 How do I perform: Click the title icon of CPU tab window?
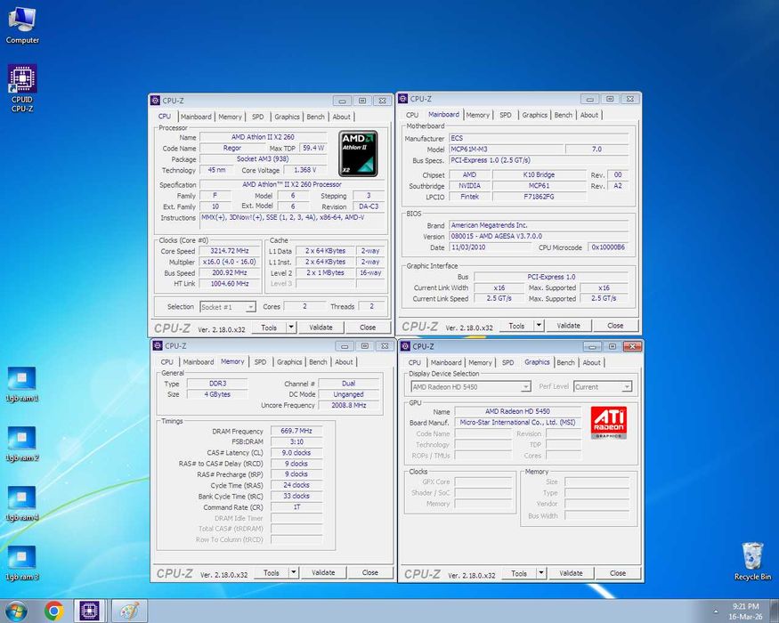(x=156, y=101)
